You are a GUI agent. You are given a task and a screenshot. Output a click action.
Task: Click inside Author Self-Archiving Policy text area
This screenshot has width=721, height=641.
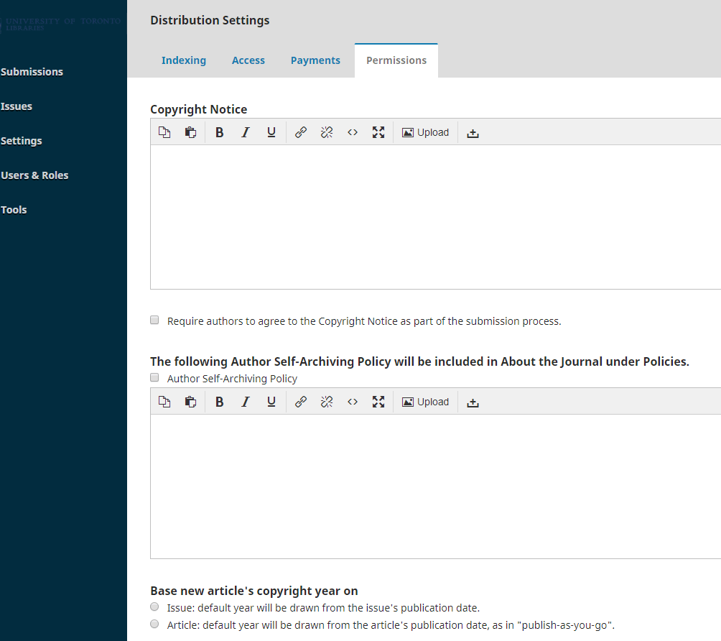point(435,486)
